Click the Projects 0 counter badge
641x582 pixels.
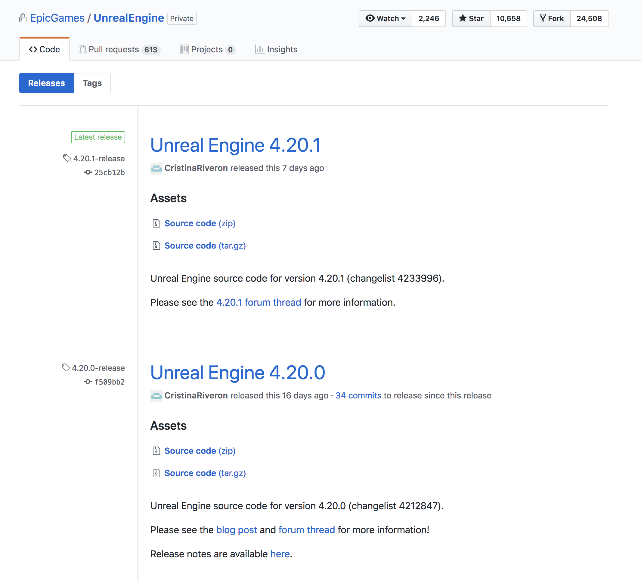click(x=230, y=50)
